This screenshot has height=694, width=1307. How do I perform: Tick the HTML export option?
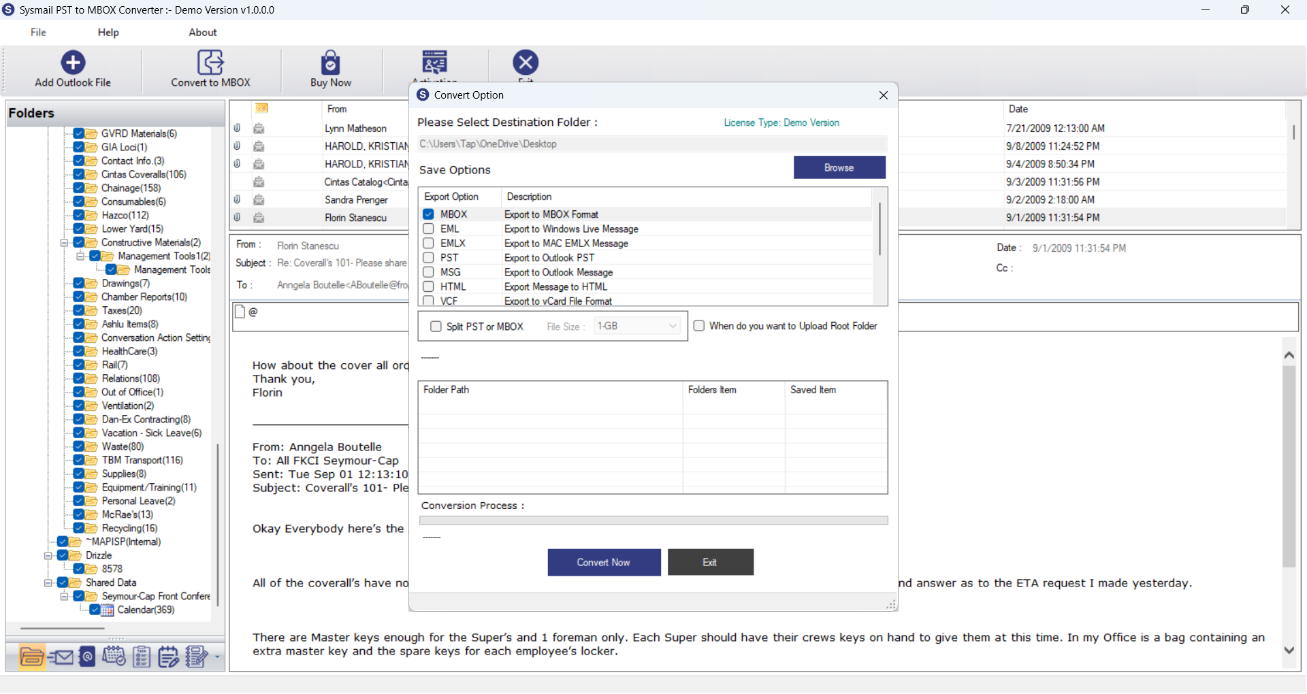click(x=428, y=286)
